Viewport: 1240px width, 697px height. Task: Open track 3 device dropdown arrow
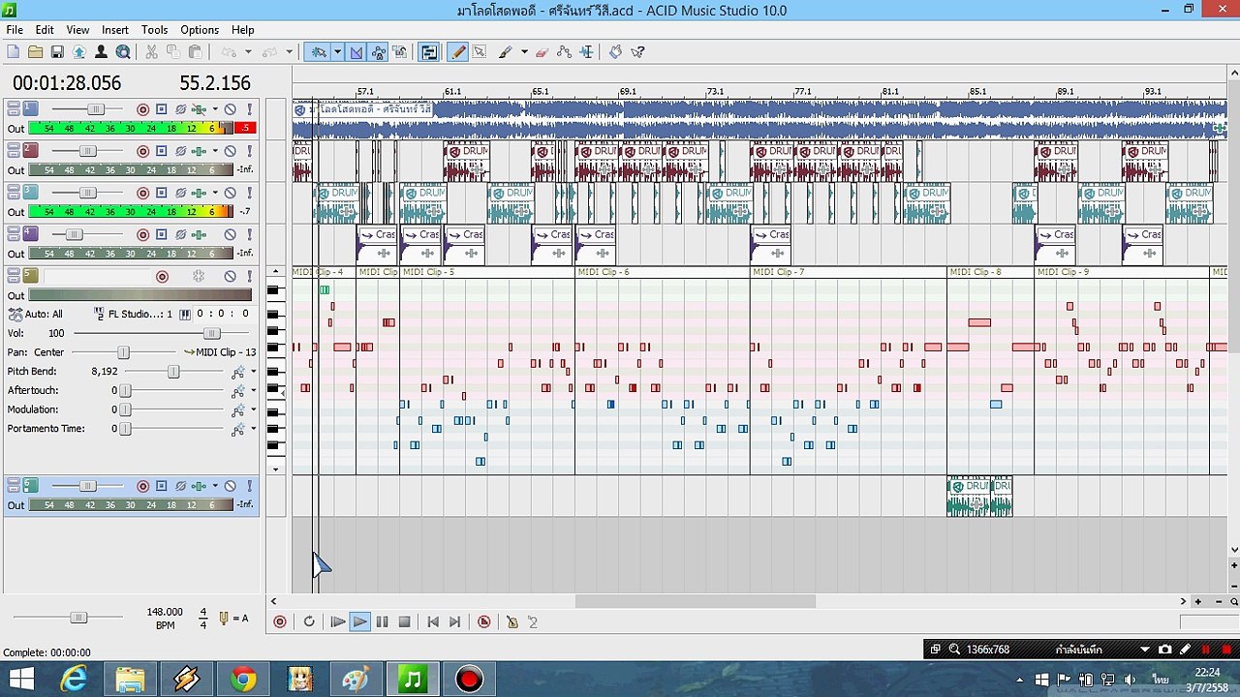(215, 193)
